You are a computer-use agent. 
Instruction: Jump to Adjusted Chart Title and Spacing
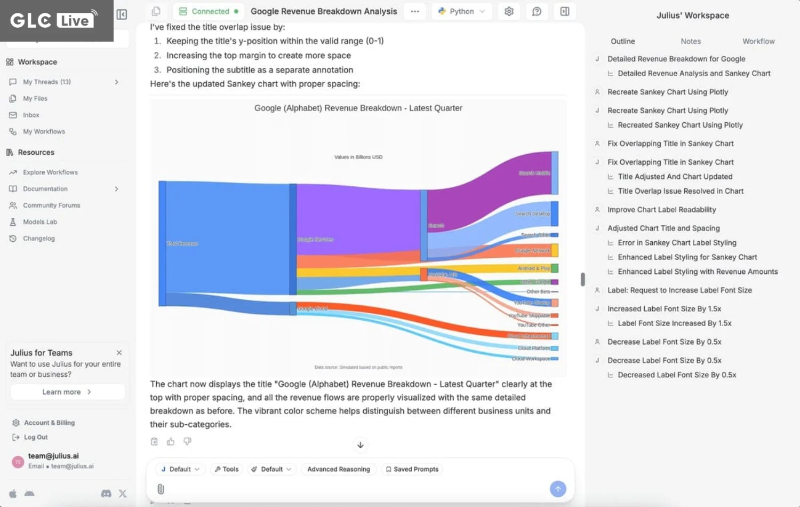(x=663, y=228)
